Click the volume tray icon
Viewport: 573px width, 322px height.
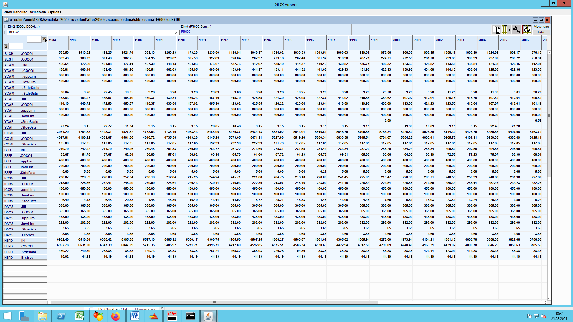click(543, 316)
